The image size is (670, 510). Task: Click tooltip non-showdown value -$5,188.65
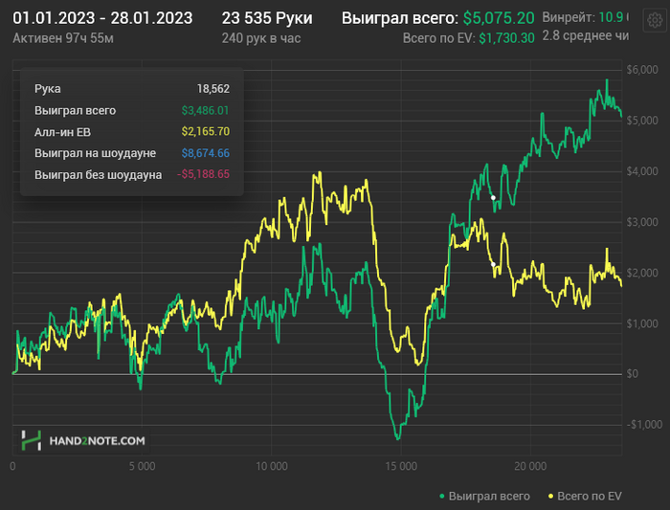coord(203,174)
